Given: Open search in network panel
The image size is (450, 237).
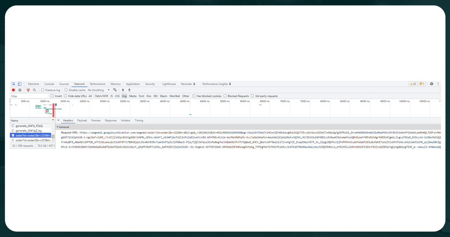Looking at the screenshot, I should point(34,90).
